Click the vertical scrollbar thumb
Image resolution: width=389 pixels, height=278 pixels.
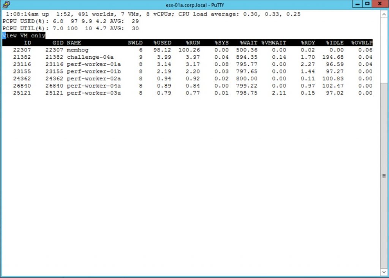pyautogui.click(x=384, y=176)
